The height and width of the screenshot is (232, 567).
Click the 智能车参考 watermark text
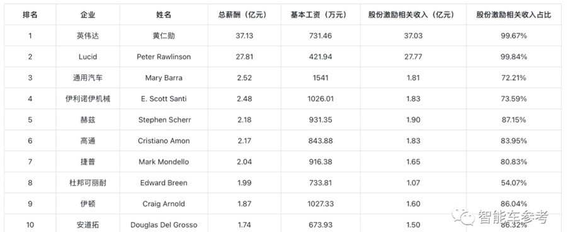pos(513,217)
